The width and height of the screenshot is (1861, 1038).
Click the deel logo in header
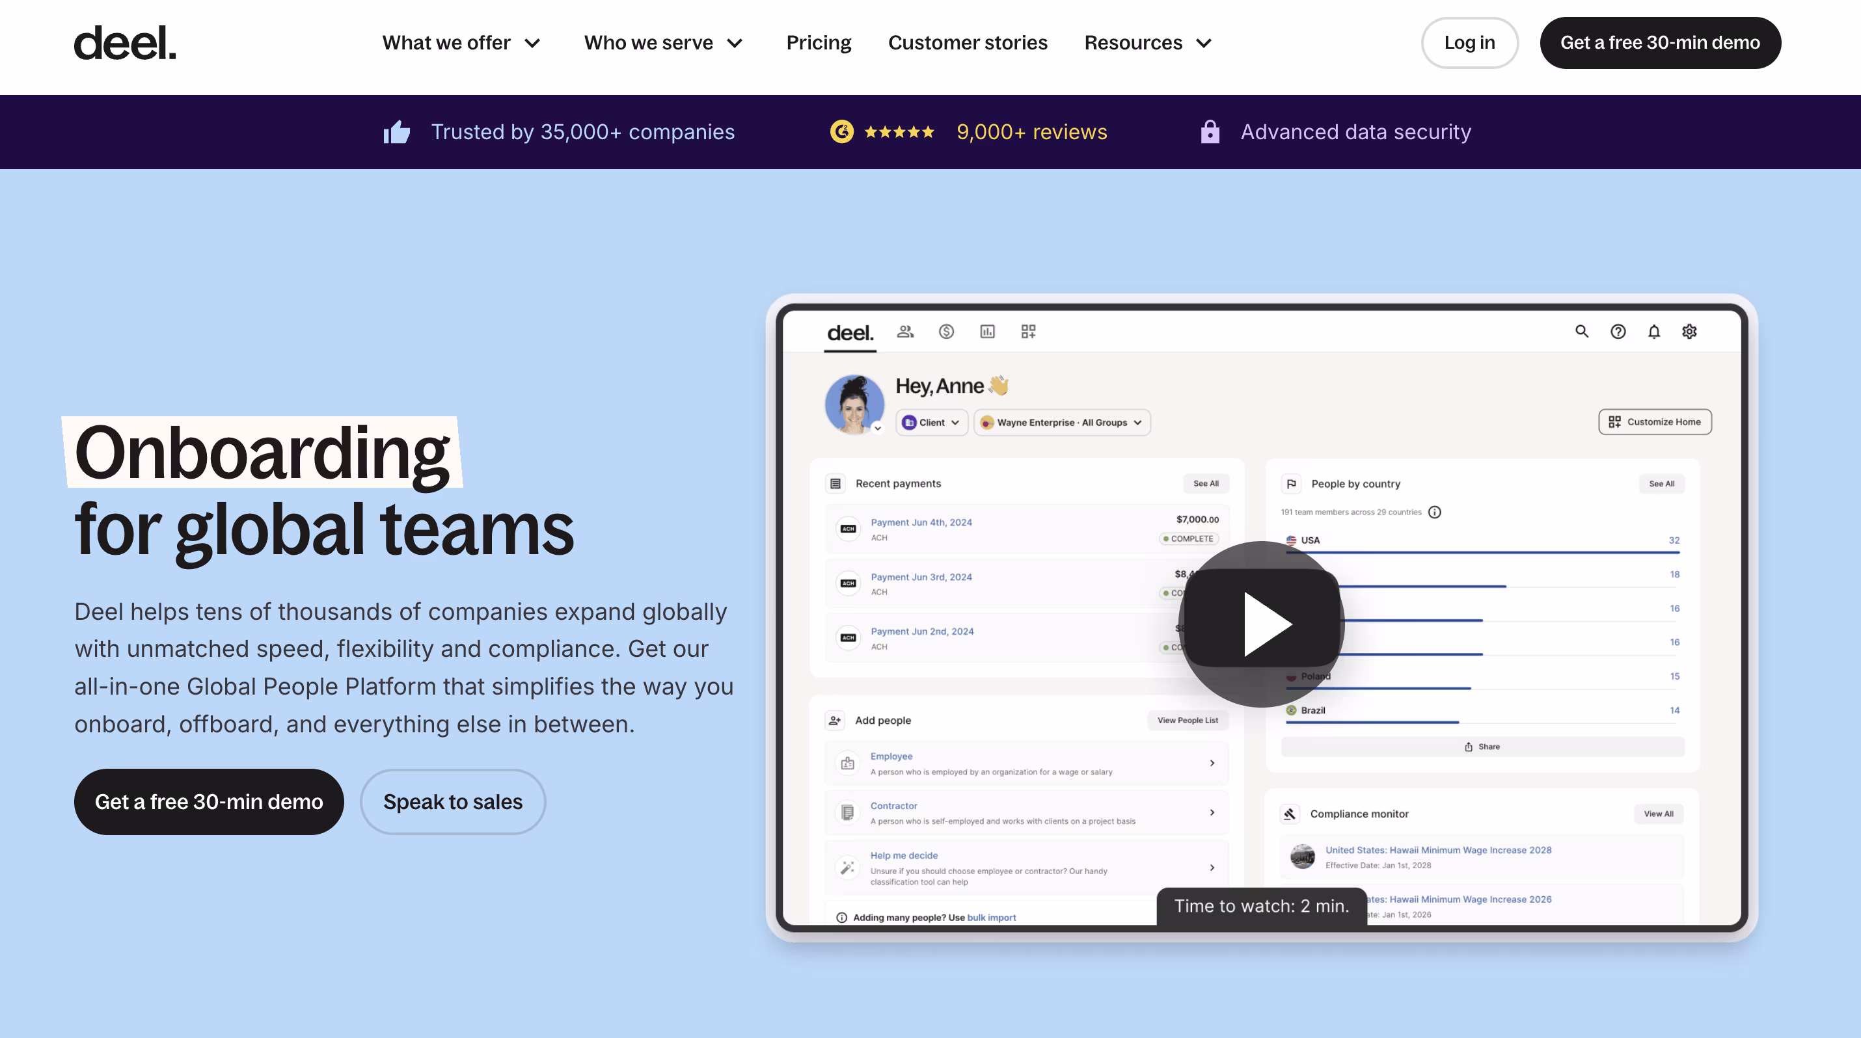coord(125,42)
